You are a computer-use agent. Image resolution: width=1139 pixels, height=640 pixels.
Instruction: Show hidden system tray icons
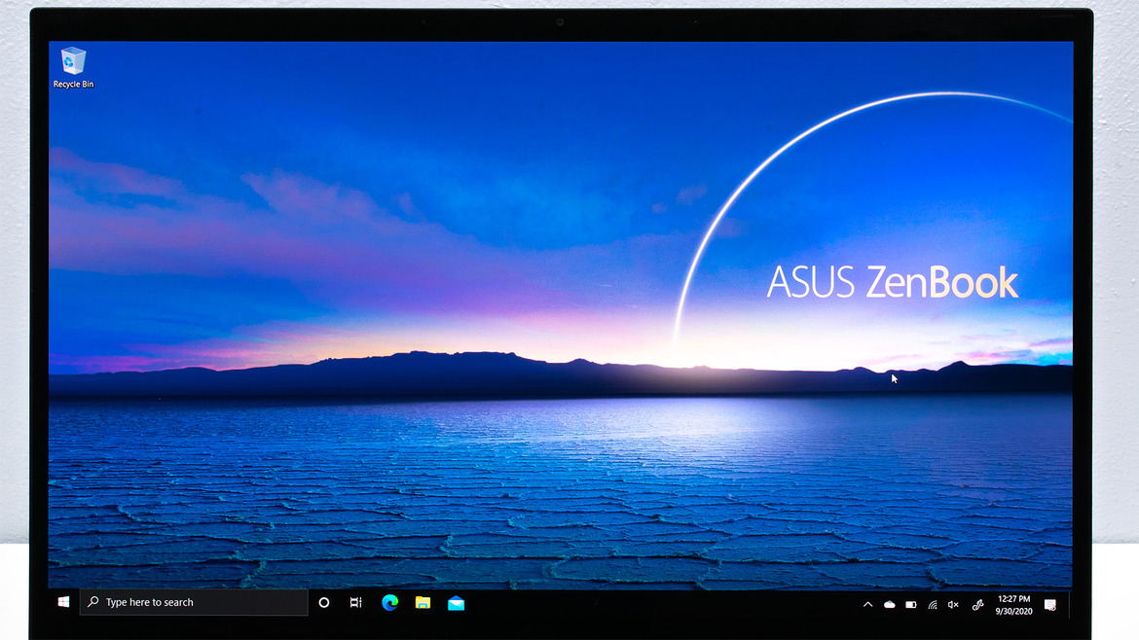point(867,604)
